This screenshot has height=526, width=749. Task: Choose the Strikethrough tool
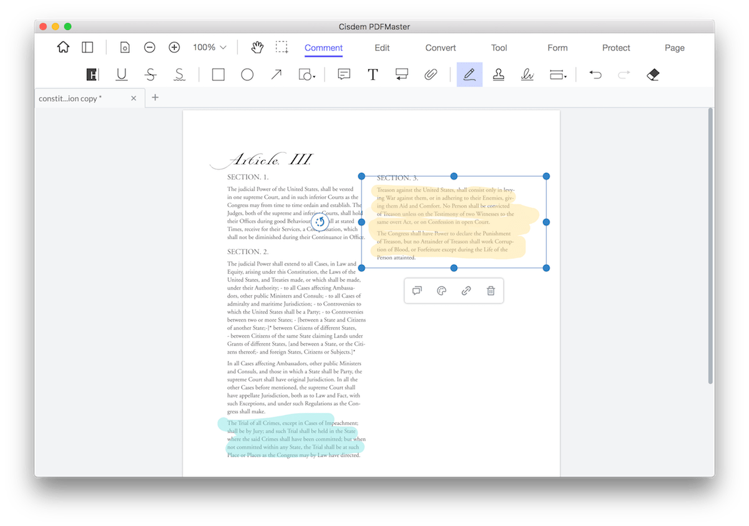pos(150,75)
